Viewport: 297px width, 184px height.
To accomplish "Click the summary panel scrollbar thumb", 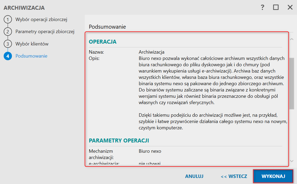I will 292,84.
